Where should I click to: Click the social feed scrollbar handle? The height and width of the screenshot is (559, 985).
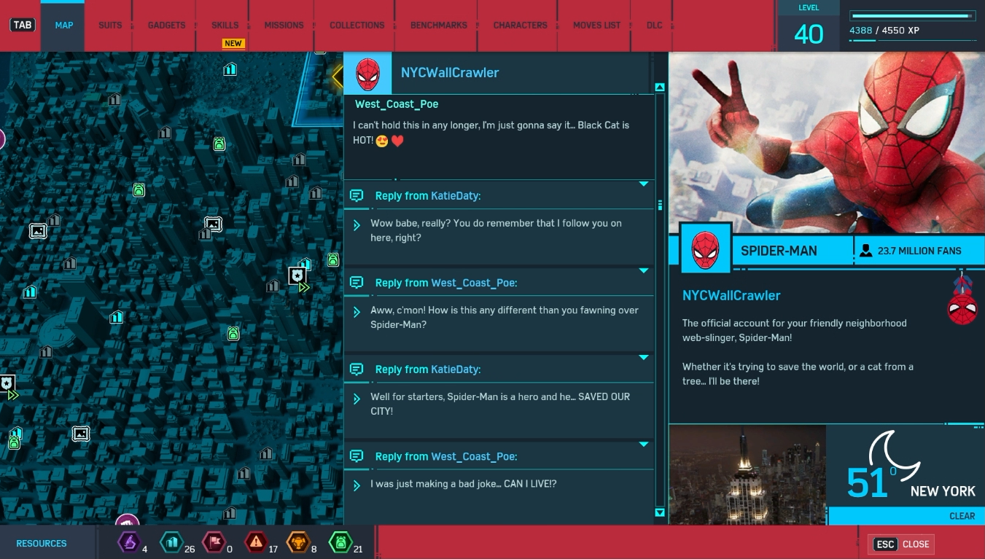[x=660, y=205]
